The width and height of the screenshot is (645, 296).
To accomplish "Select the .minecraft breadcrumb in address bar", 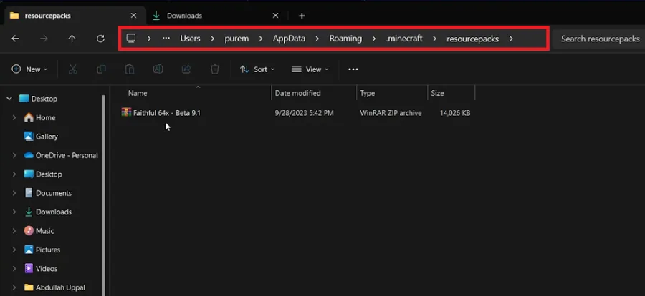I will [x=404, y=39].
